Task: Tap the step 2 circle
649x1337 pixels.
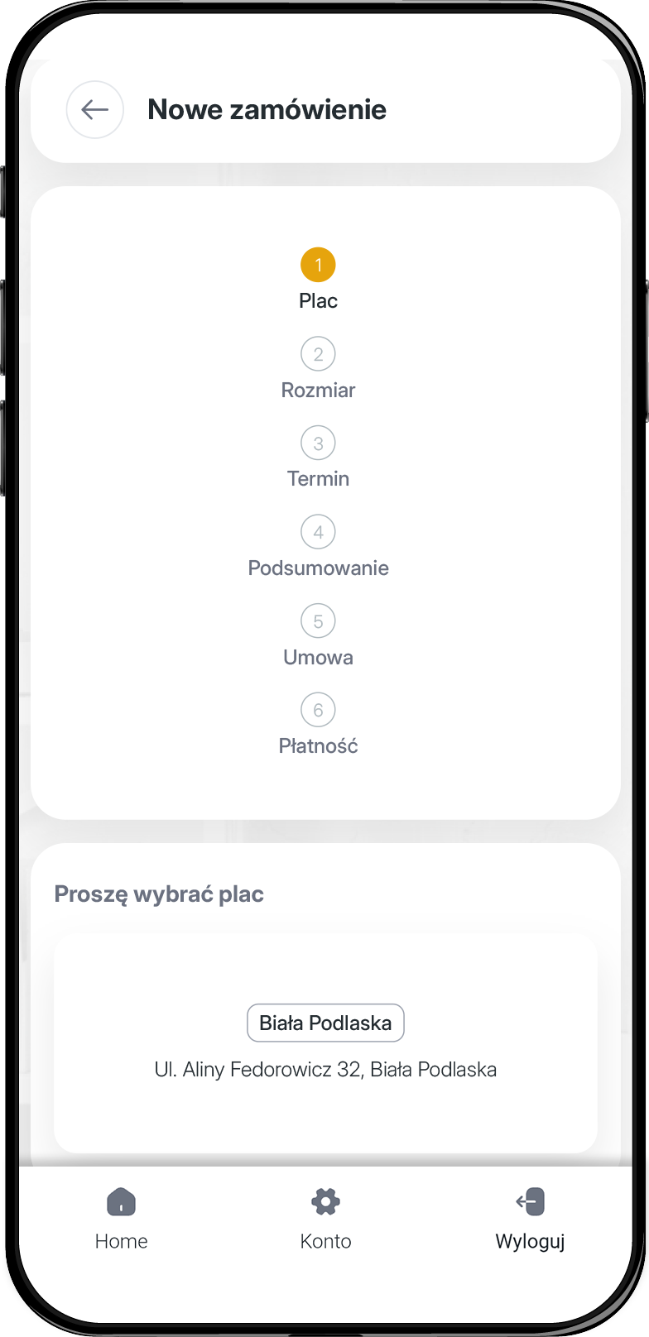Action: 318,354
